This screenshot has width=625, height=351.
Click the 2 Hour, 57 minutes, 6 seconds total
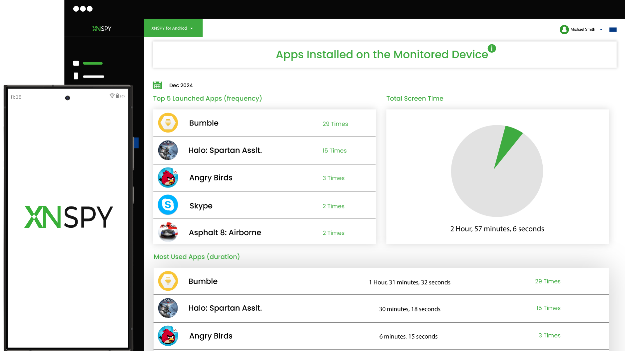coord(497,229)
